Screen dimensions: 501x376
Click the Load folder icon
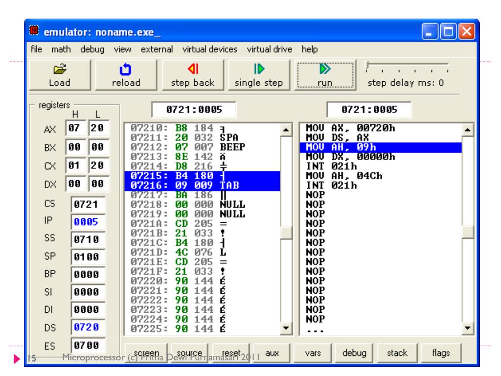tap(60, 69)
